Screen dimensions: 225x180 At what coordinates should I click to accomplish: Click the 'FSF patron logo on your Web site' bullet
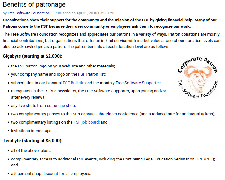(x=63, y=66)
